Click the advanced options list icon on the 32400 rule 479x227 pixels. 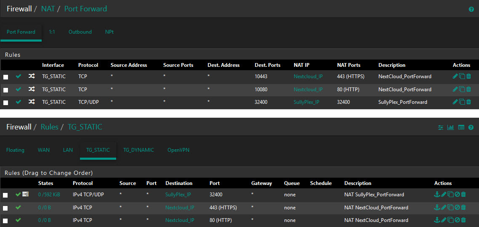click(x=26, y=194)
